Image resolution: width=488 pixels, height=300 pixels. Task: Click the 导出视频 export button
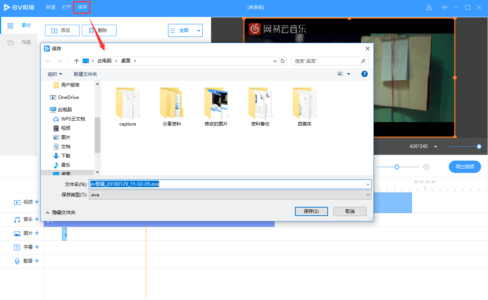[465, 166]
